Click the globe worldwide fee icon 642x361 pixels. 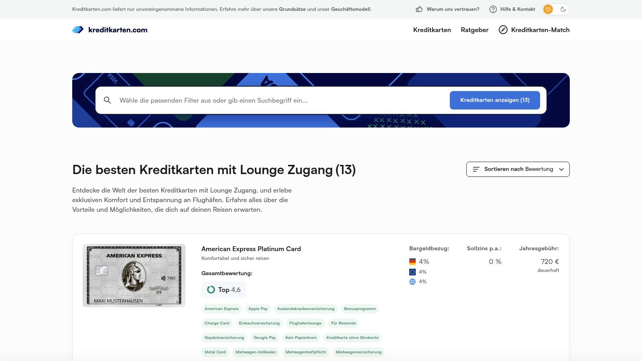point(412,282)
